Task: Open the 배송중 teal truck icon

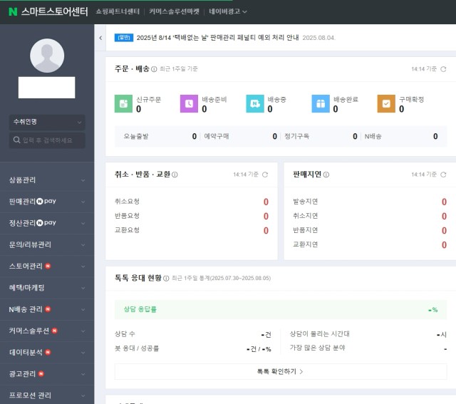Action: (x=255, y=103)
